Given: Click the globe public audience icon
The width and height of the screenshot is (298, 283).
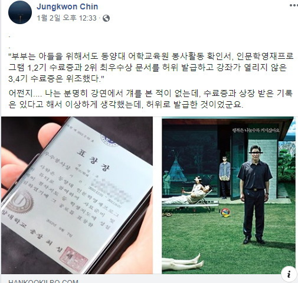Looking at the screenshot, I should pyautogui.click(x=106, y=18).
